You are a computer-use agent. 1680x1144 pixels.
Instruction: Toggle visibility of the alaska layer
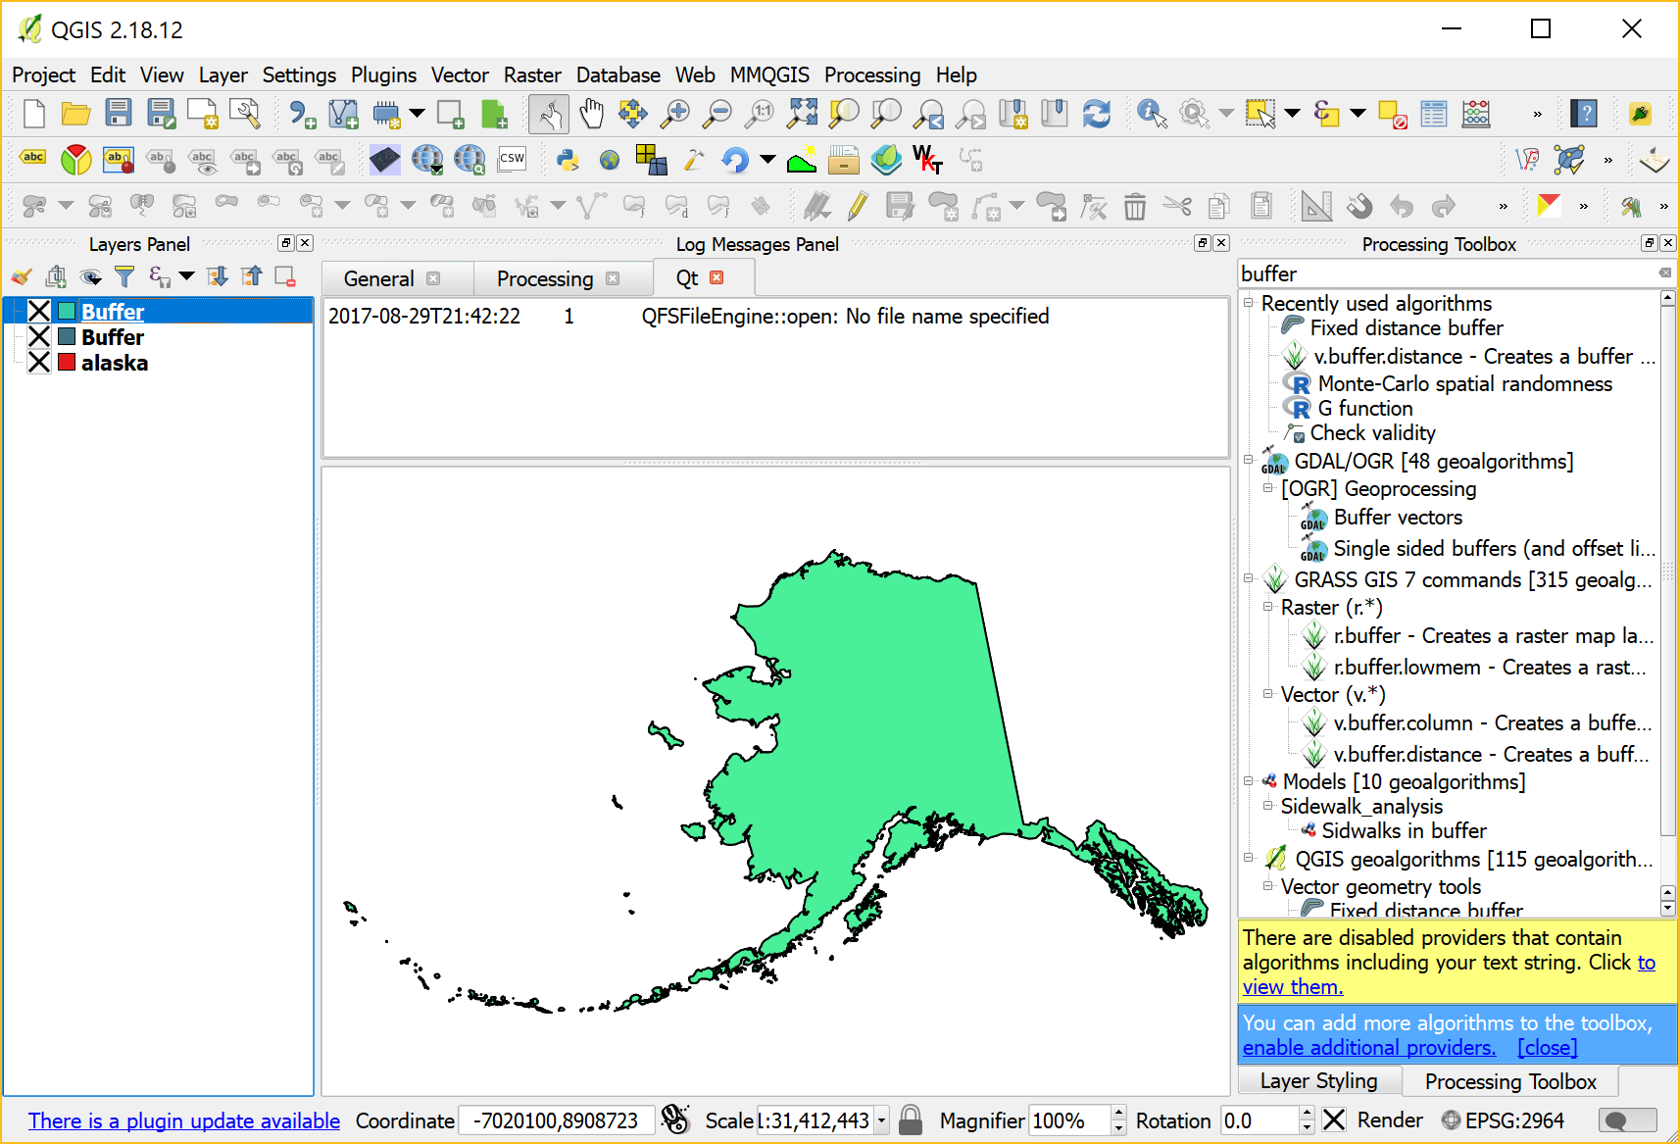39,363
